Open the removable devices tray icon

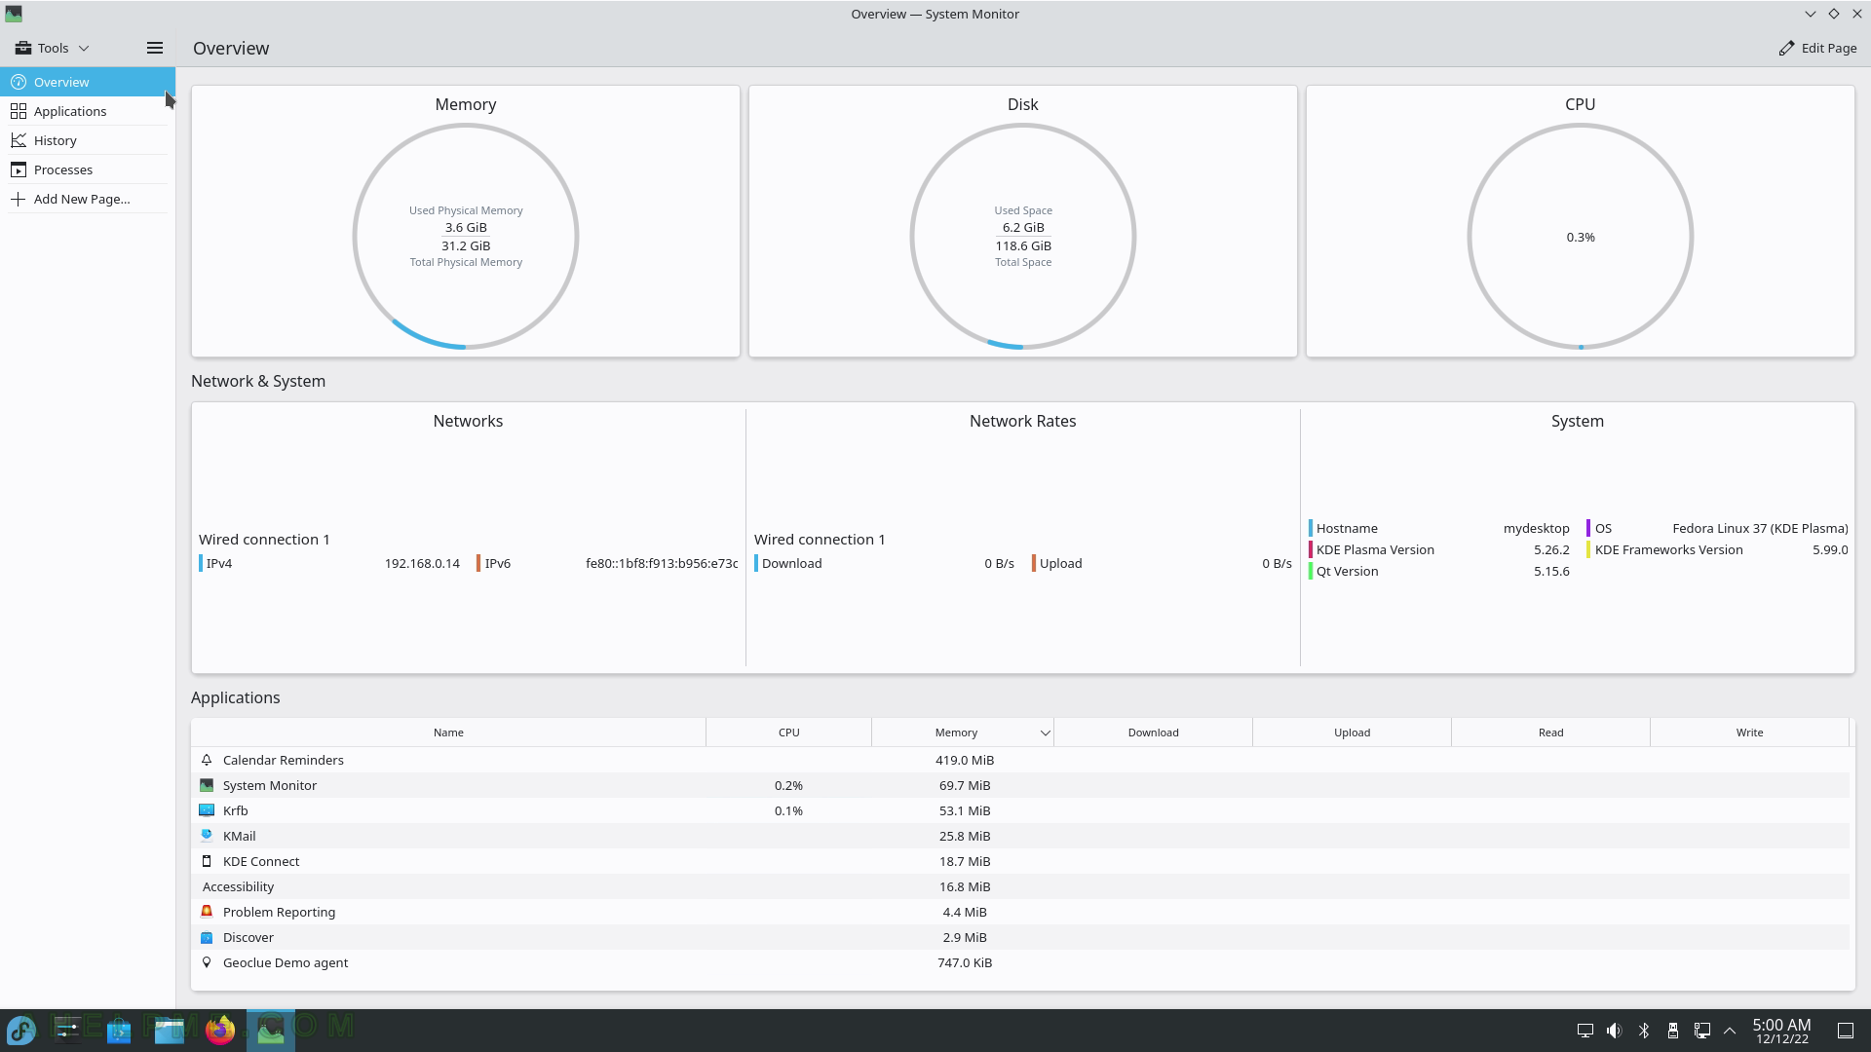1673,1031
